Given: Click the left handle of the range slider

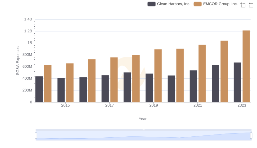Looking at the screenshot, I should click(x=36, y=136).
